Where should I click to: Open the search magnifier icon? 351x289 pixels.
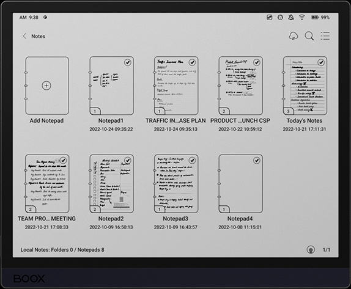(309, 36)
